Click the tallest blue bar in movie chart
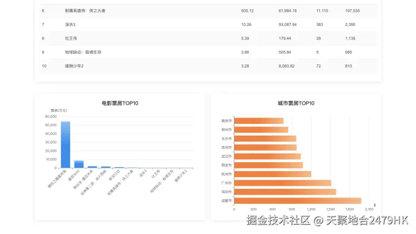Image resolution: width=416 pixels, height=234 pixels. pyautogui.click(x=66, y=145)
